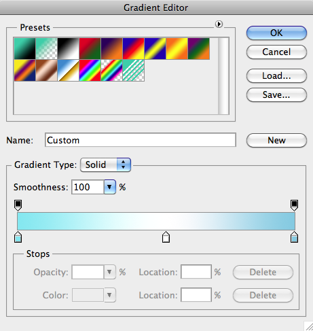Choose the rainbow spectrum gradient preset
Viewport: 313px width, 331px height.
(x=90, y=71)
